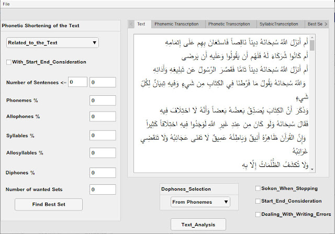Click second Number of Sentences field
The height and width of the screenshot is (234, 335).
click(103, 82)
